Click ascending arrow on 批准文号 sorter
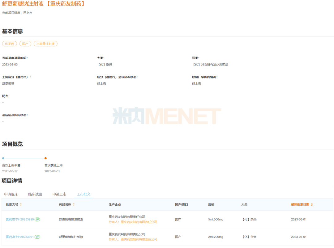The width and height of the screenshot is (334, 248). pos(21,203)
